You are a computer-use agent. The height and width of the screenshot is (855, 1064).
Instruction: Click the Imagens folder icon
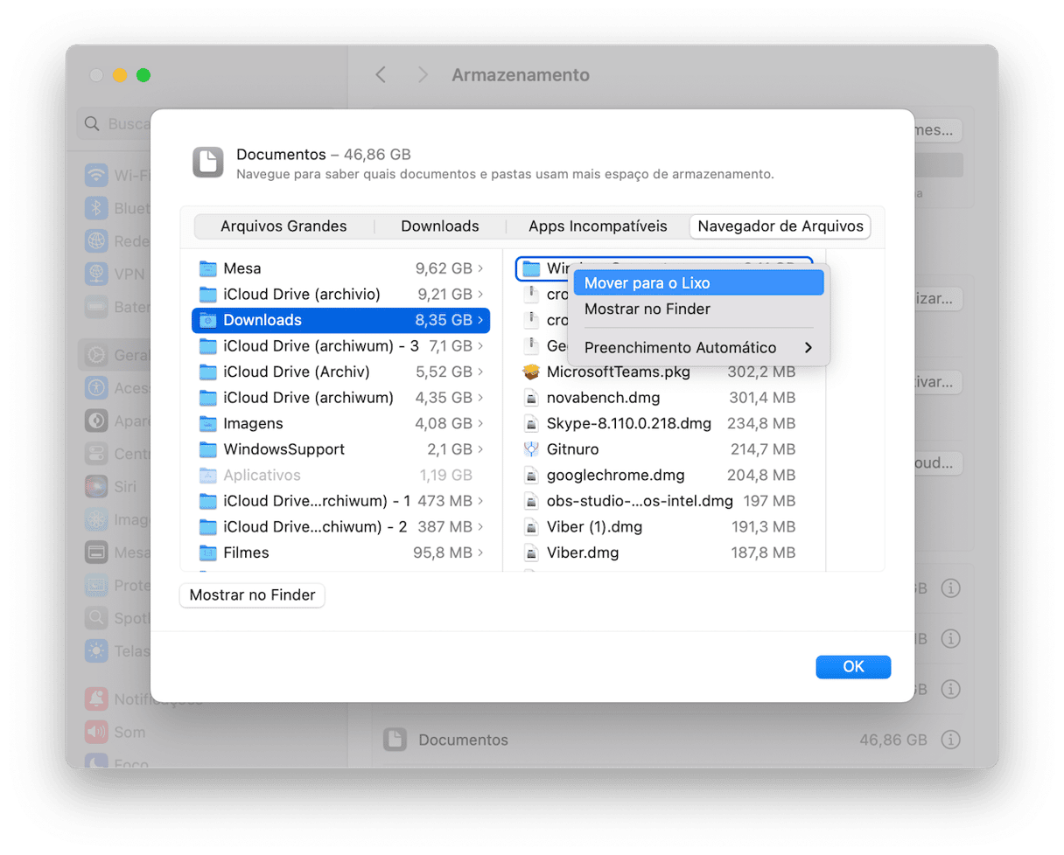(207, 424)
